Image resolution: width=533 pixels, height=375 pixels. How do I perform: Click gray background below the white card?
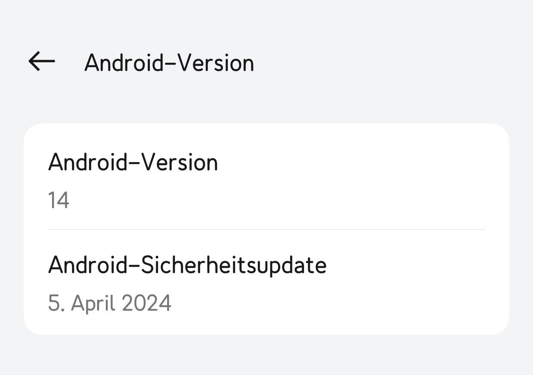(266, 355)
